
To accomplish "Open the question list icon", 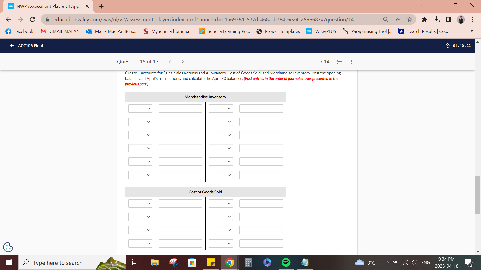I will 339,62.
